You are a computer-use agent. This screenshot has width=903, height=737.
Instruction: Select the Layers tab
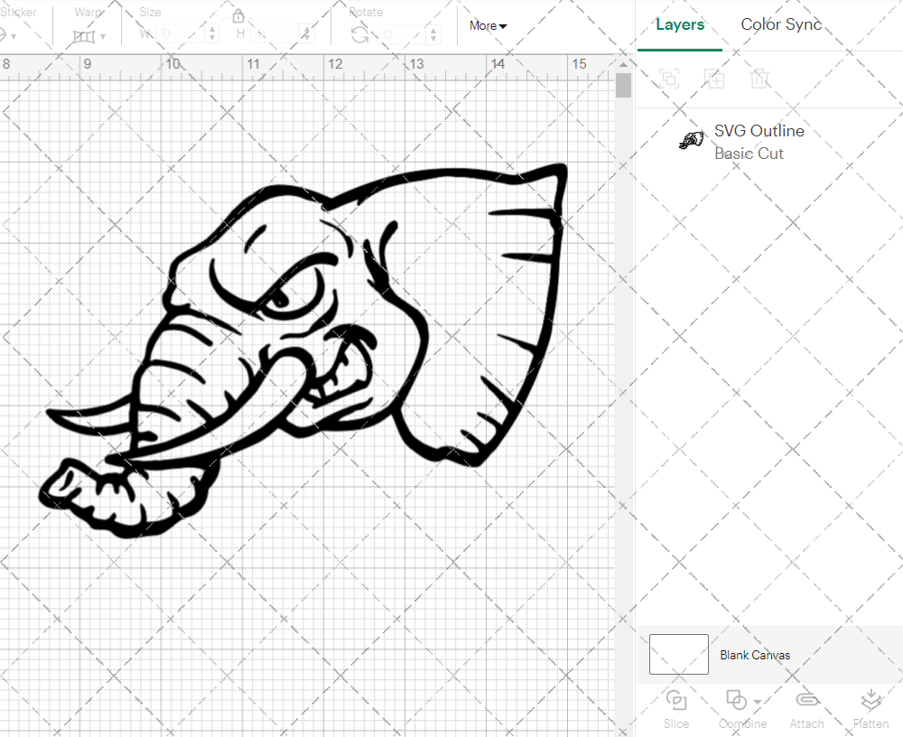tap(680, 24)
